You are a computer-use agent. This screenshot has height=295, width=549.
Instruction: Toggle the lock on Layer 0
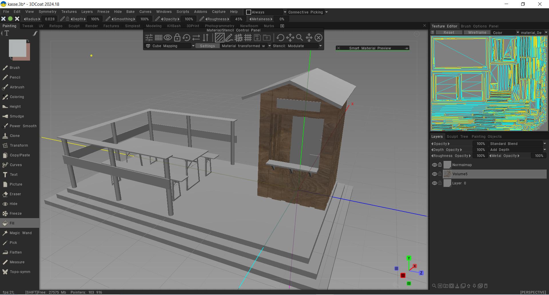(x=440, y=183)
